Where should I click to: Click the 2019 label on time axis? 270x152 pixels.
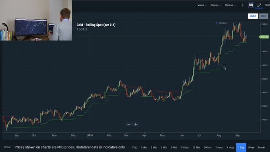90,136
